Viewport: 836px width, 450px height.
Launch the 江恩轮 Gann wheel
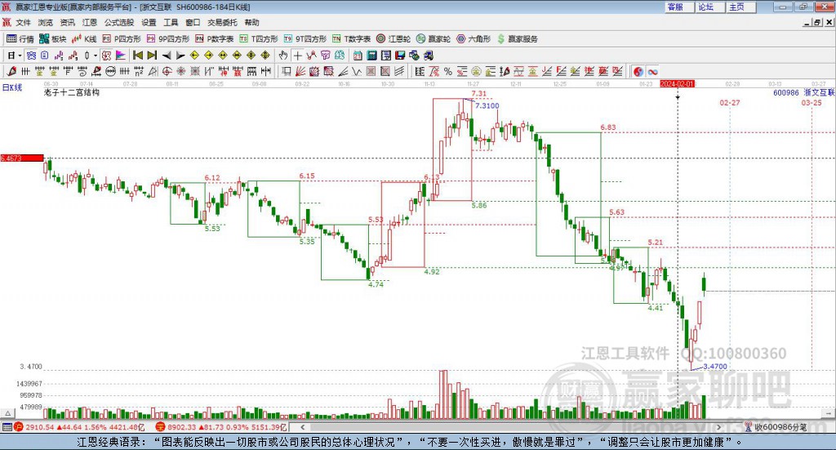394,39
